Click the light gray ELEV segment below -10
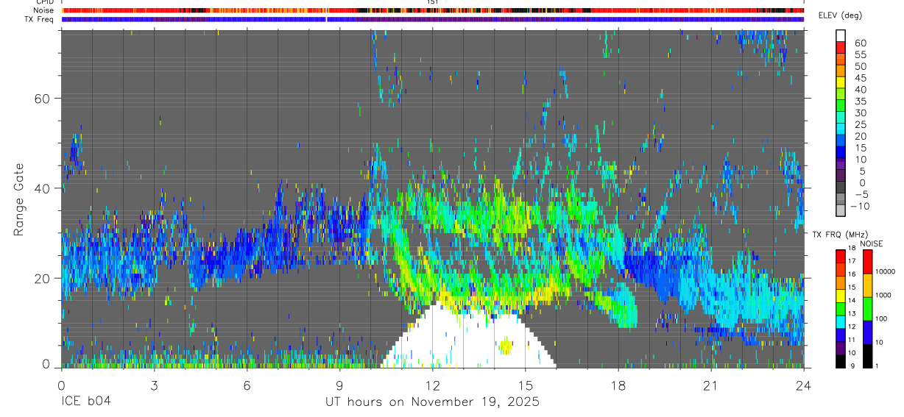Screen dimensions: 904x417 tap(841, 210)
